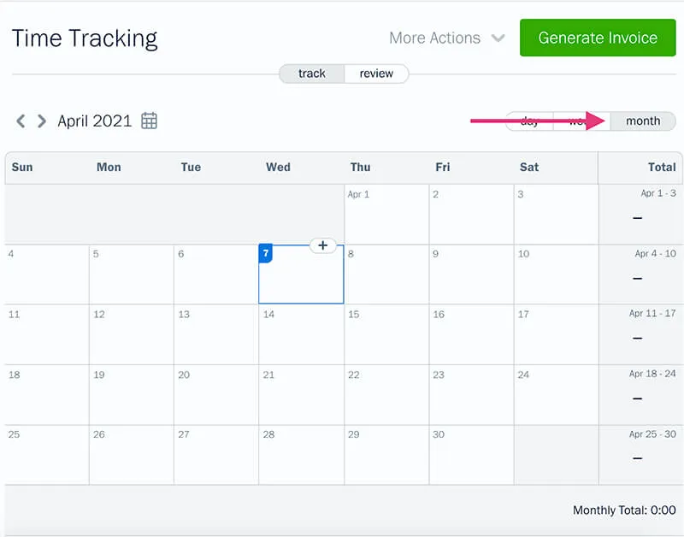This screenshot has height=537, width=684.
Task: Select April 25 calendar cell
Action: (47, 455)
